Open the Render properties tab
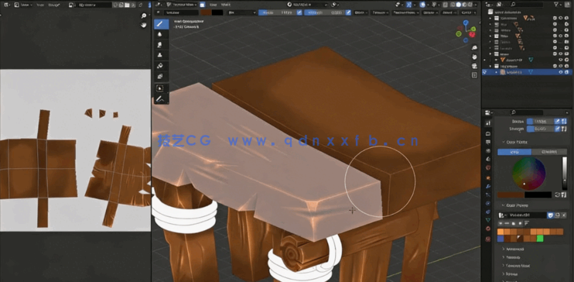 (487, 132)
